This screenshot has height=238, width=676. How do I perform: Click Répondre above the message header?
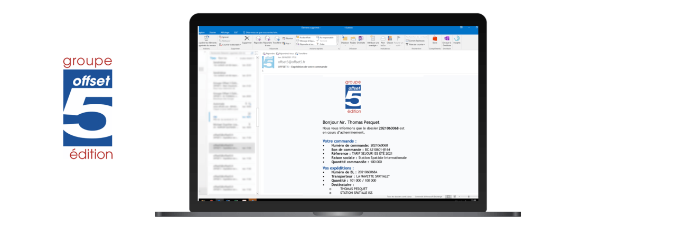click(x=269, y=54)
